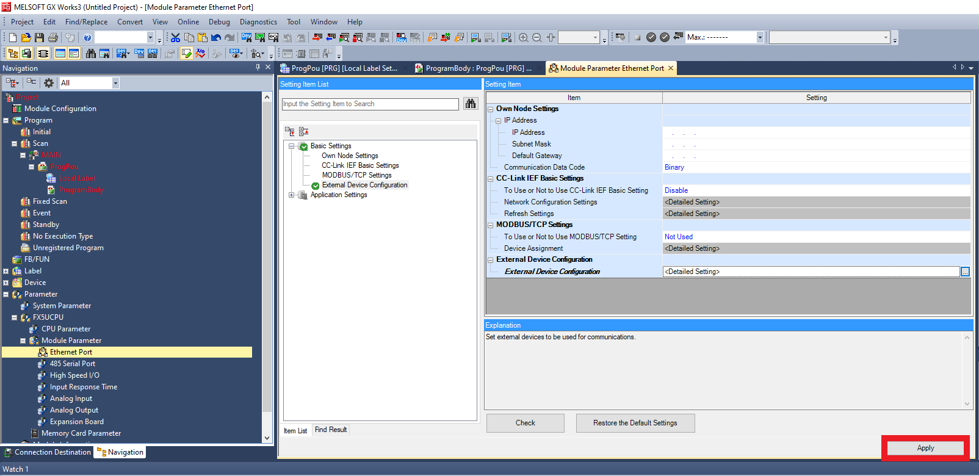Create a new project with New icon
This screenshot has height=476, width=979.
[13, 37]
